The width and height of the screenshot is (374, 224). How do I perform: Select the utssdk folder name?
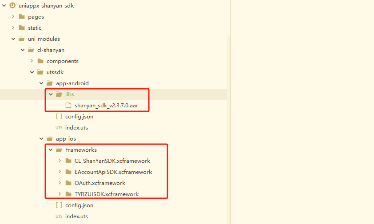click(55, 72)
